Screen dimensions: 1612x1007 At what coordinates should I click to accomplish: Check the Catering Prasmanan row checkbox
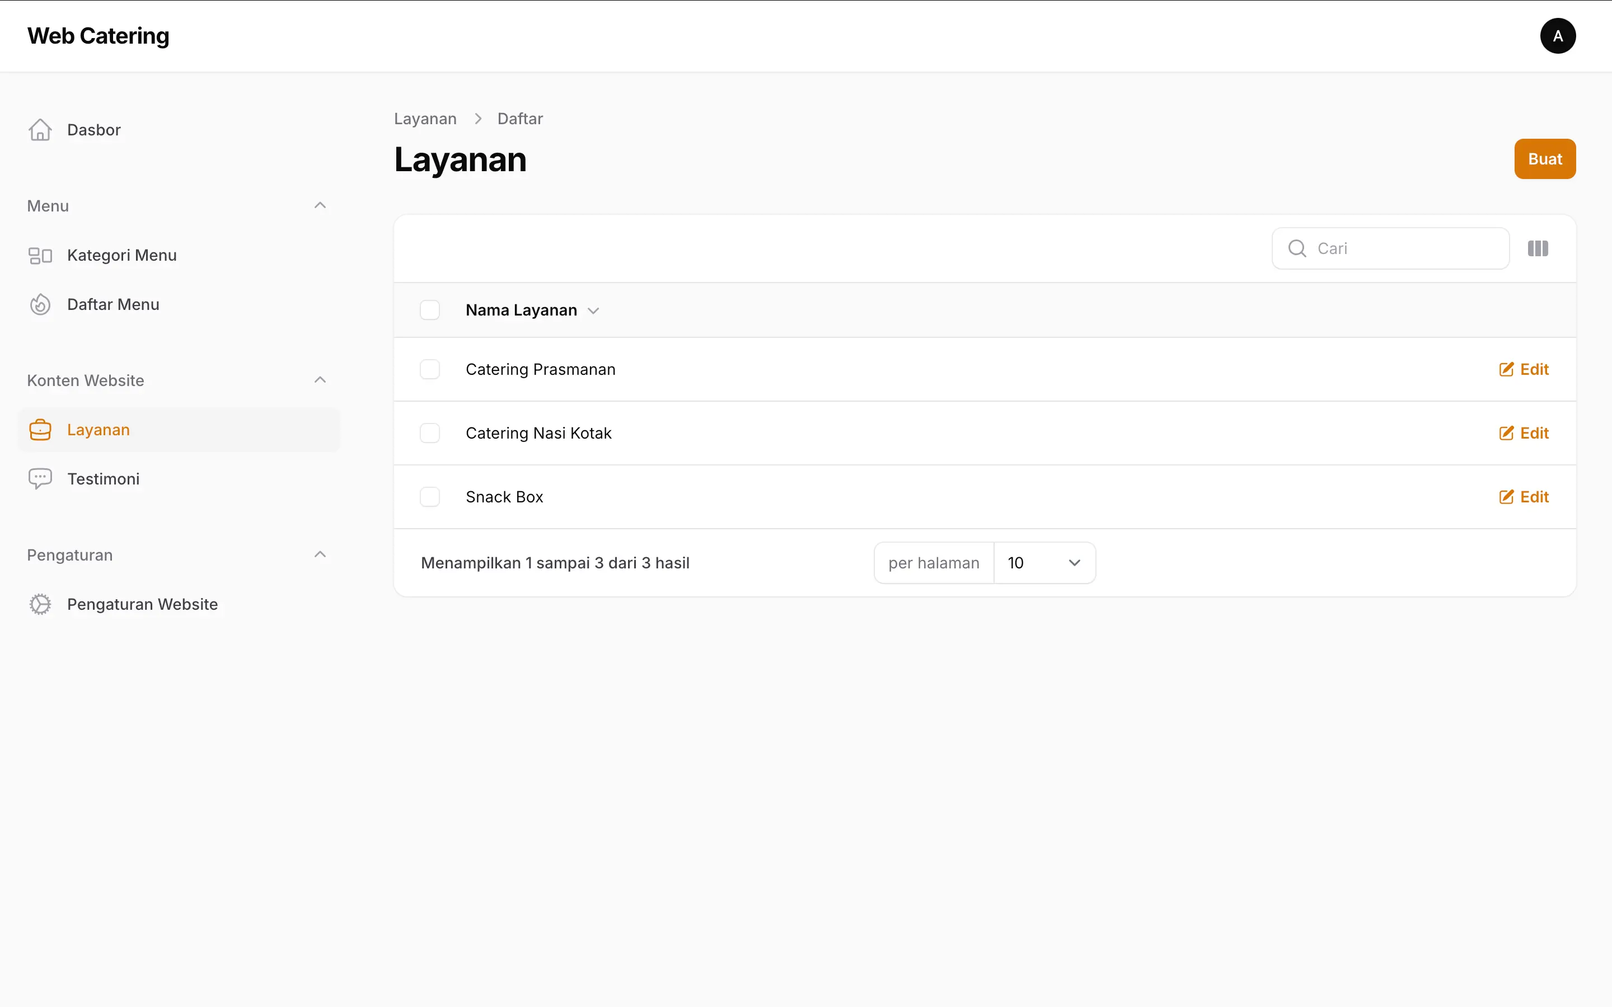coord(430,370)
